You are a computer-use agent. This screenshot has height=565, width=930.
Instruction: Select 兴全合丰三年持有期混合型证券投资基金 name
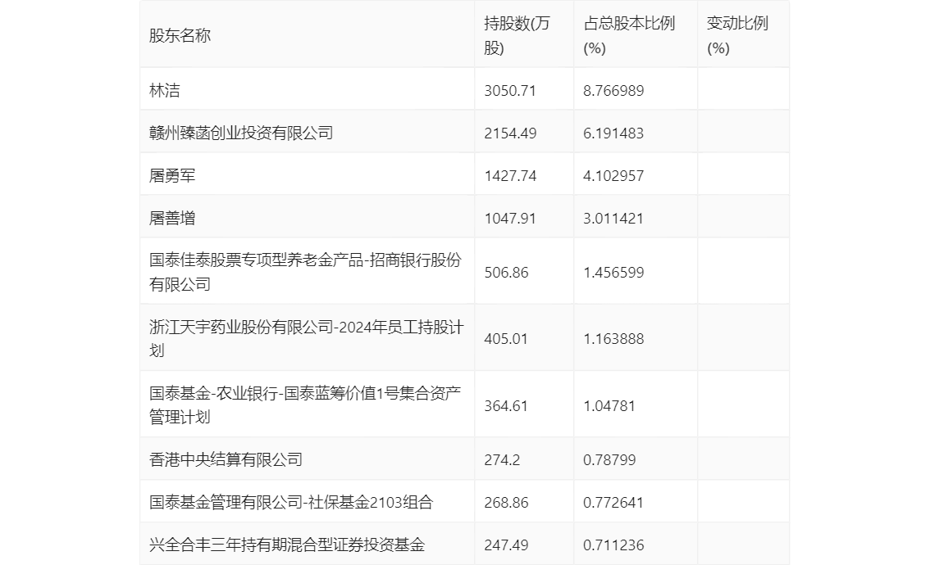(x=287, y=545)
